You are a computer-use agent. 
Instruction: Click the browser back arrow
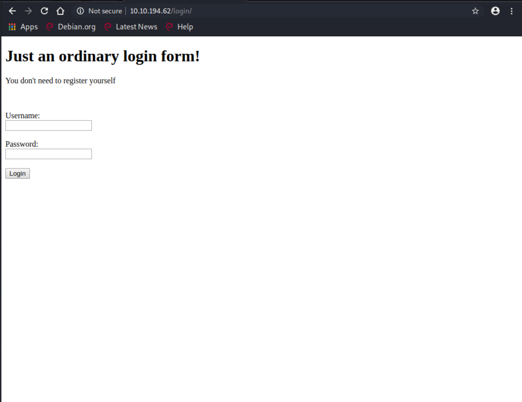pyautogui.click(x=12, y=11)
